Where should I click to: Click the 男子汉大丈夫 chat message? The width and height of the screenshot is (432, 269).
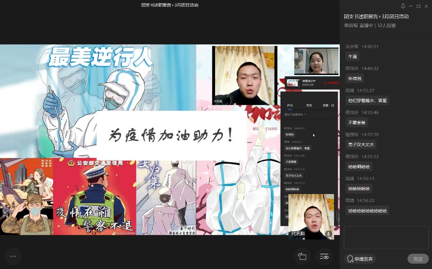tap(361, 145)
